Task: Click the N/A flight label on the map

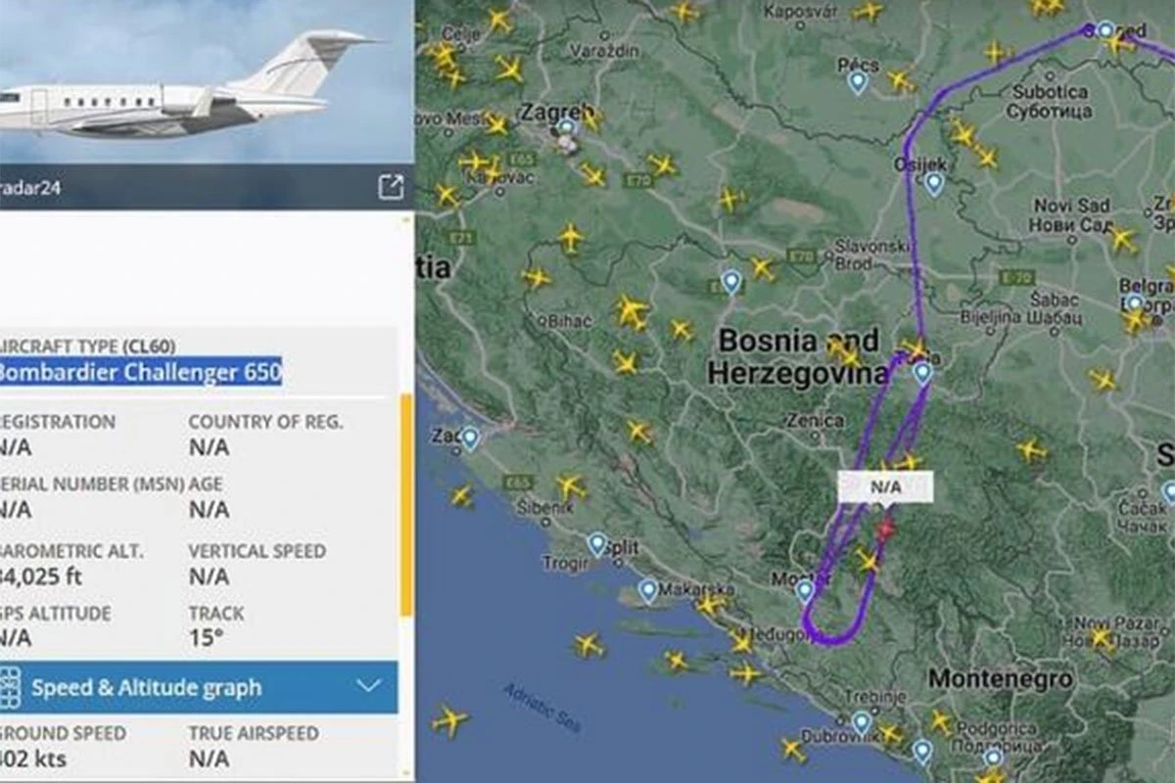Action: tap(885, 486)
